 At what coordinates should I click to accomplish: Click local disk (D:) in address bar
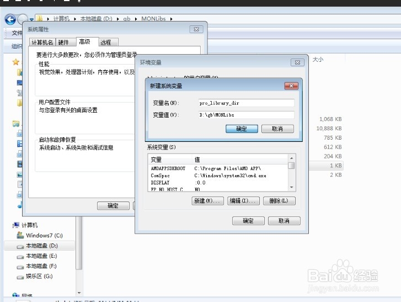pyautogui.click(x=96, y=19)
